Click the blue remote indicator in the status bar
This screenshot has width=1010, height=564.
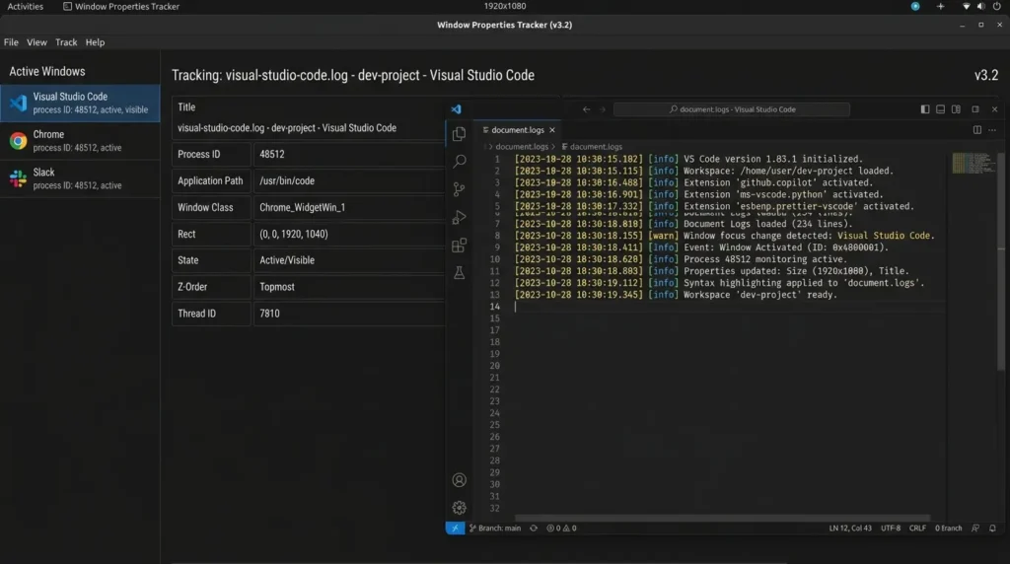pos(455,528)
